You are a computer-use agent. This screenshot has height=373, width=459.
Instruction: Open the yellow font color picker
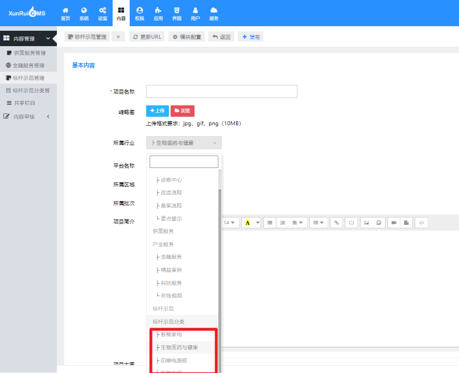[x=250, y=223]
